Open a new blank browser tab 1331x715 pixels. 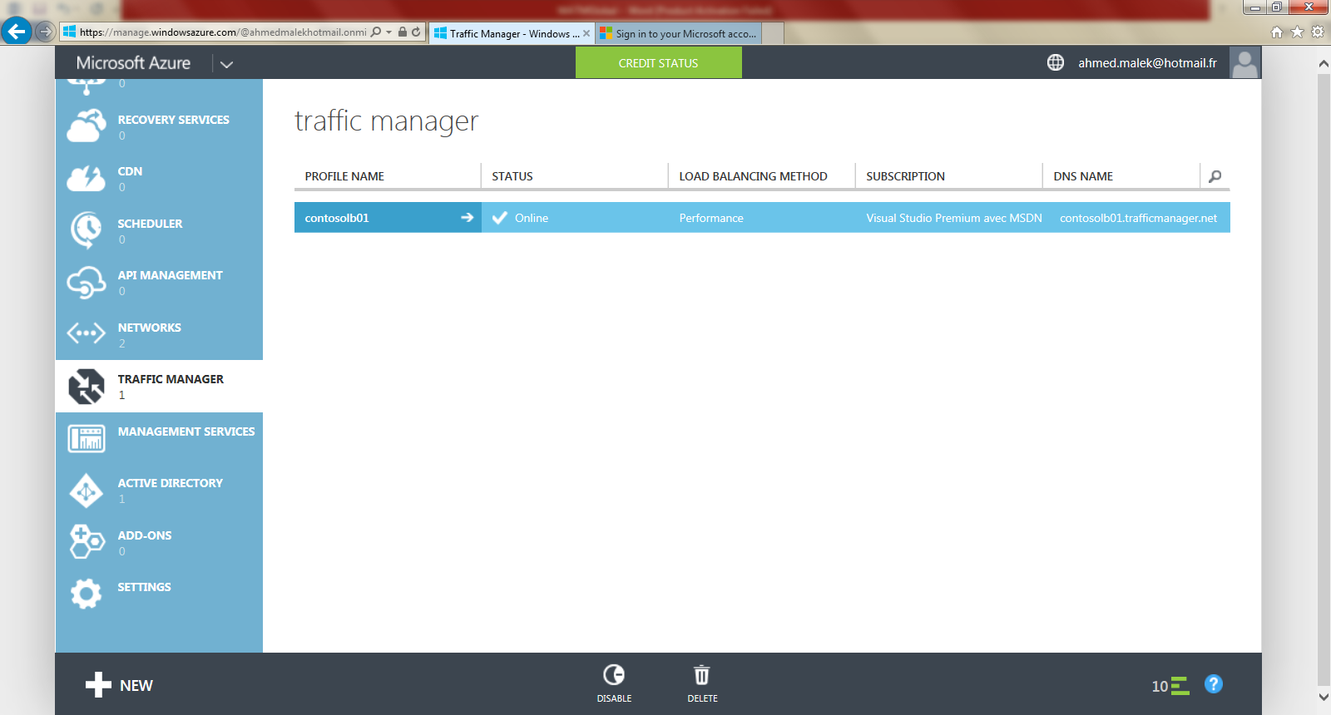773,33
